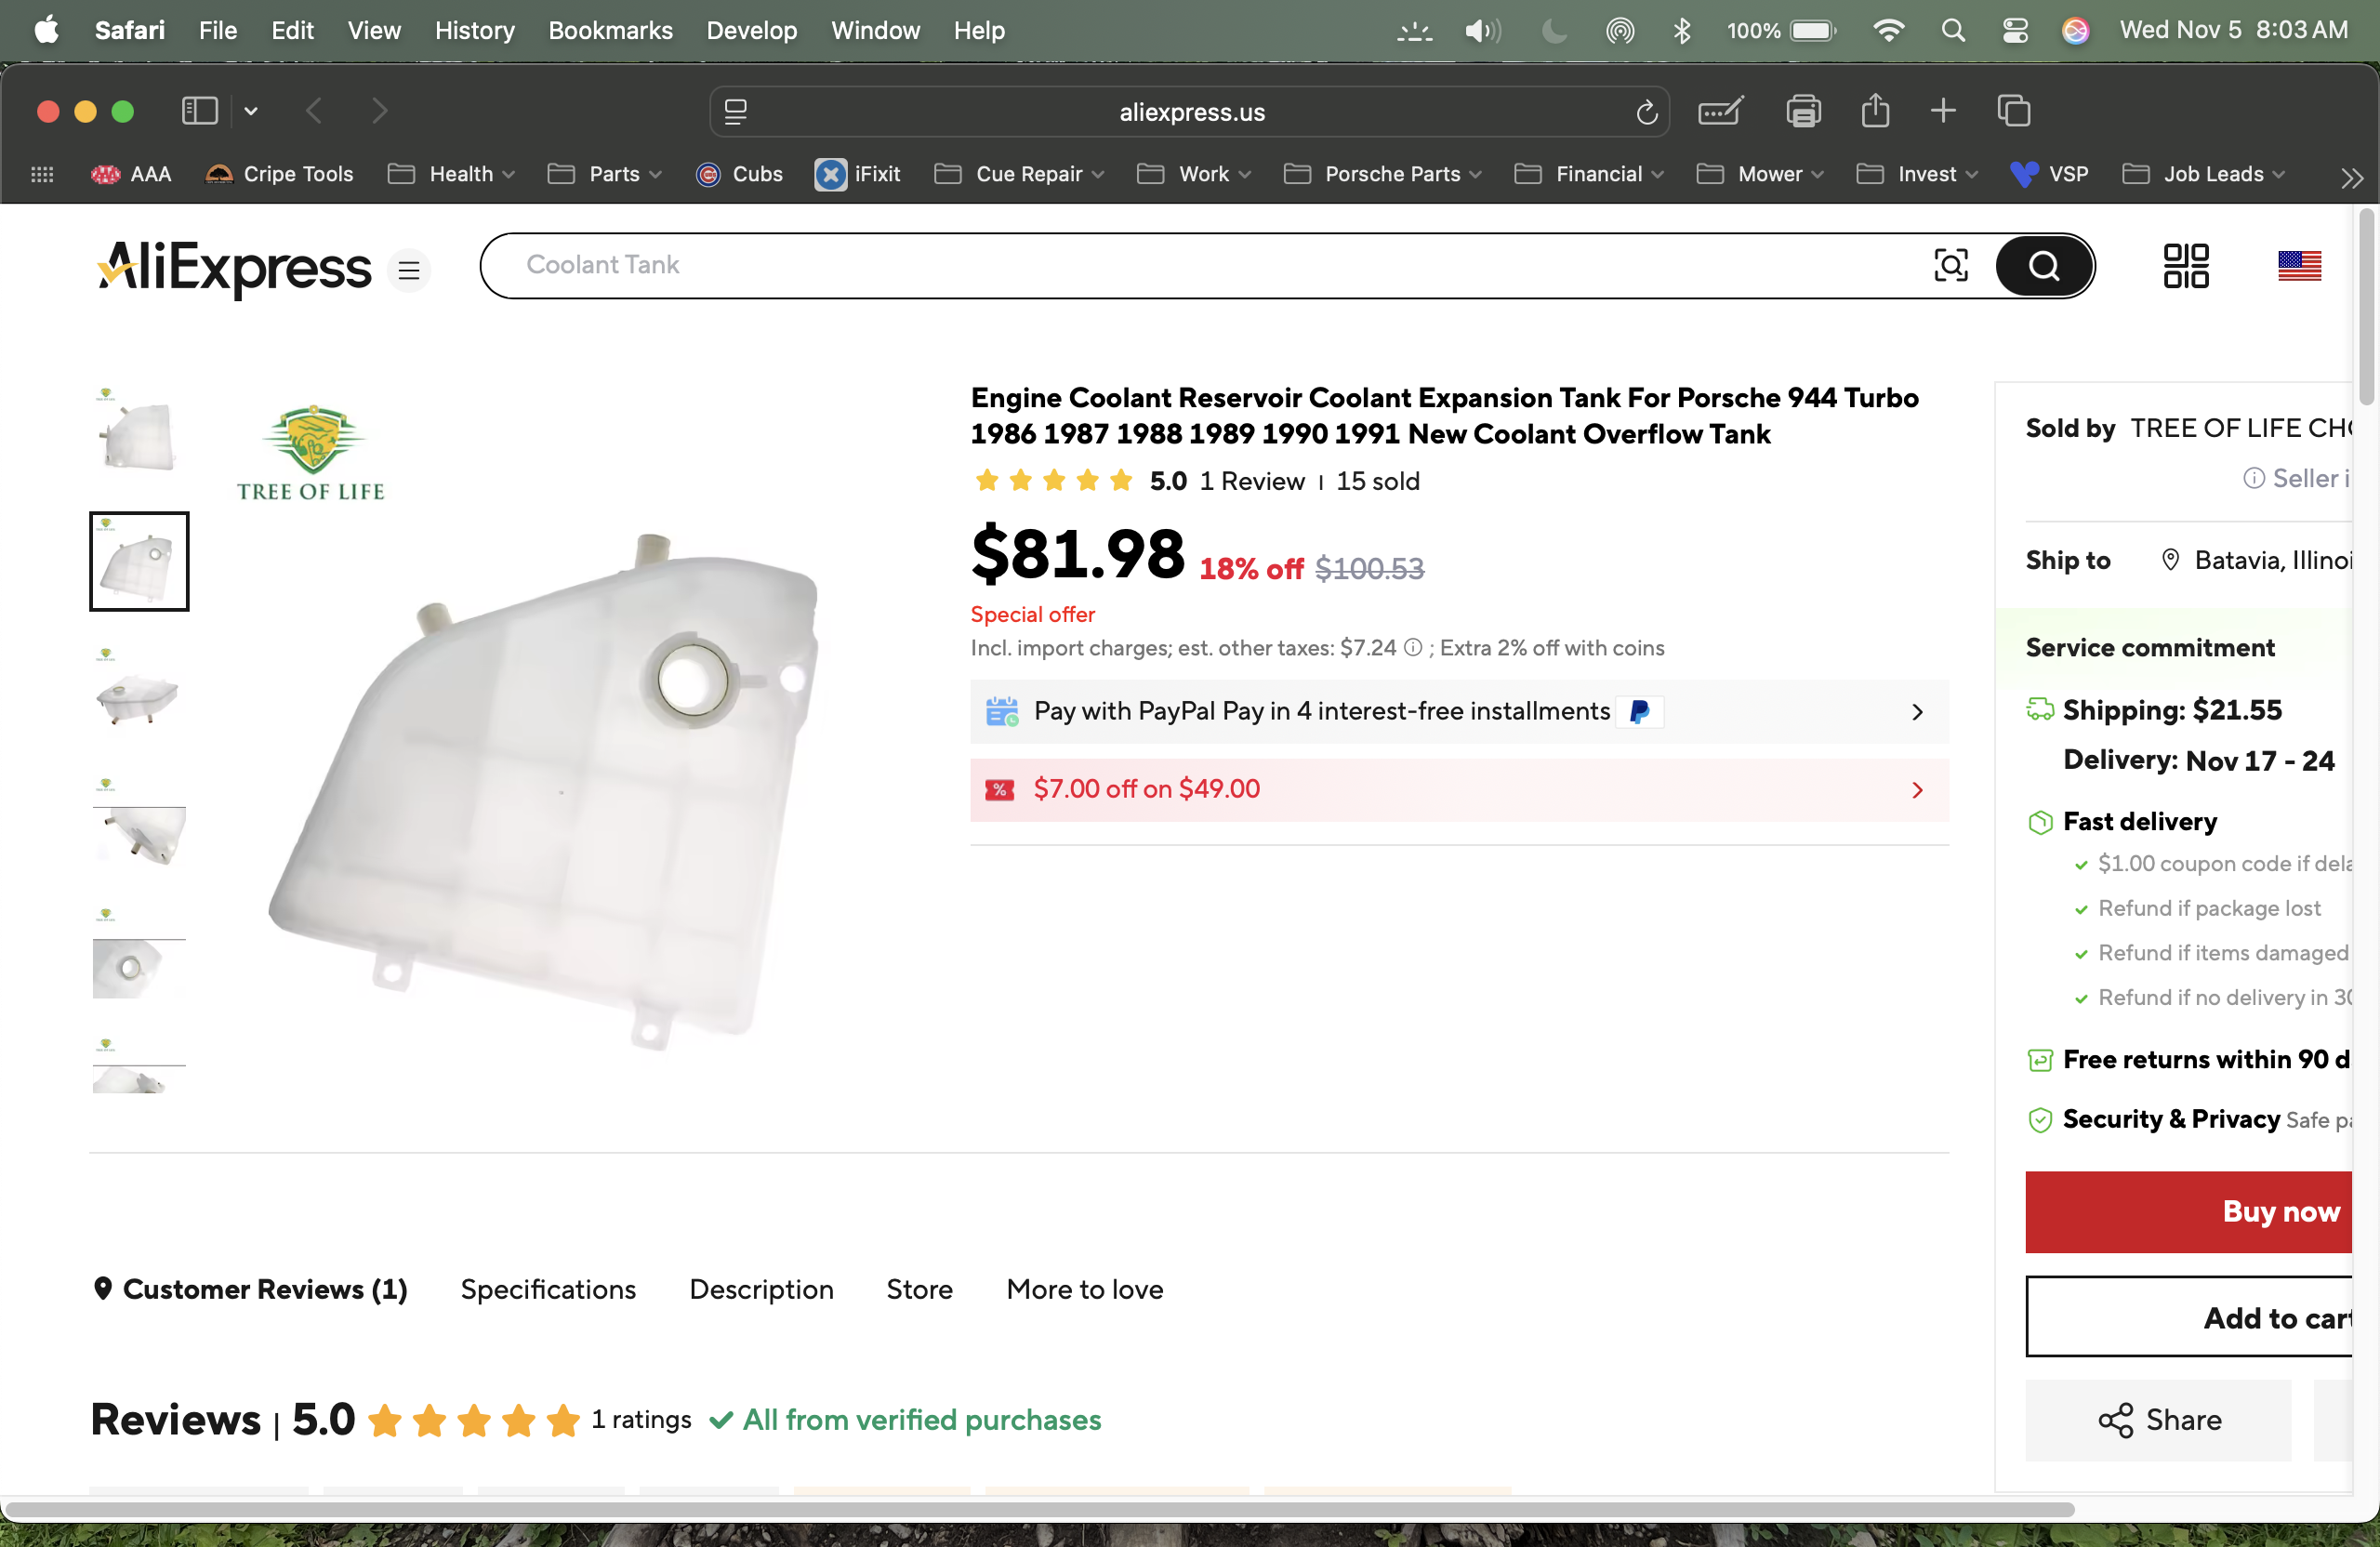Click the horizontal page scrollbar
The image size is (2380, 1547).
pyautogui.click(x=1040, y=1509)
